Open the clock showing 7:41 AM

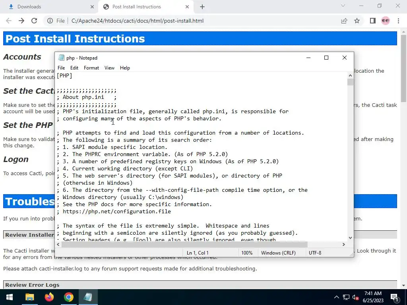point(373,297)
